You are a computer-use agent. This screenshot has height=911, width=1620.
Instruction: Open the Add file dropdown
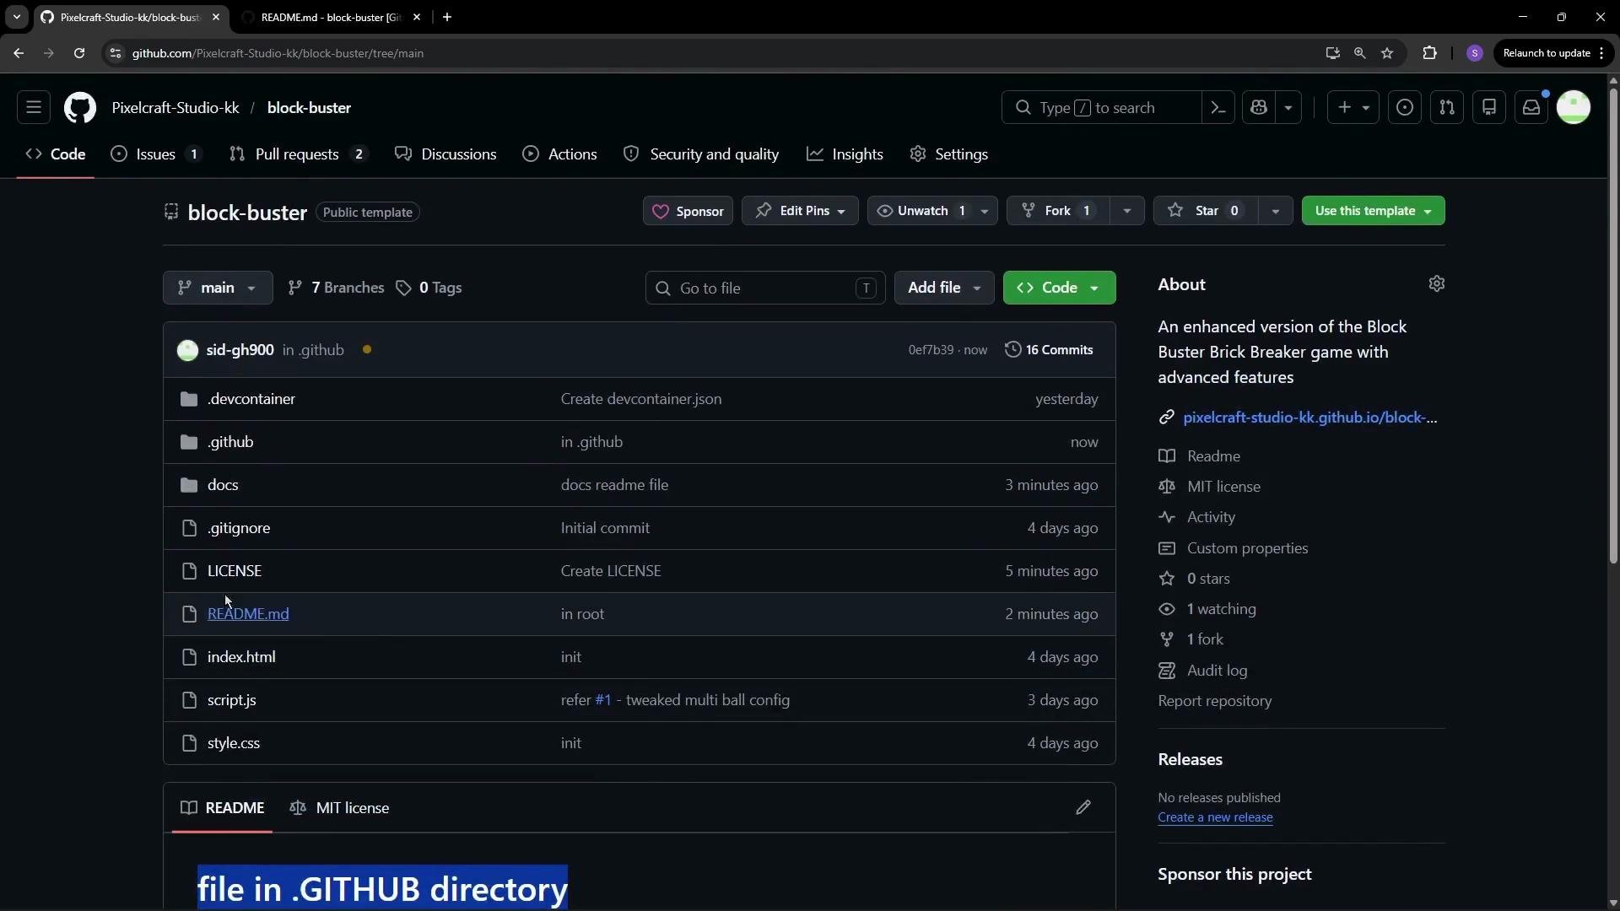(944, 288)
